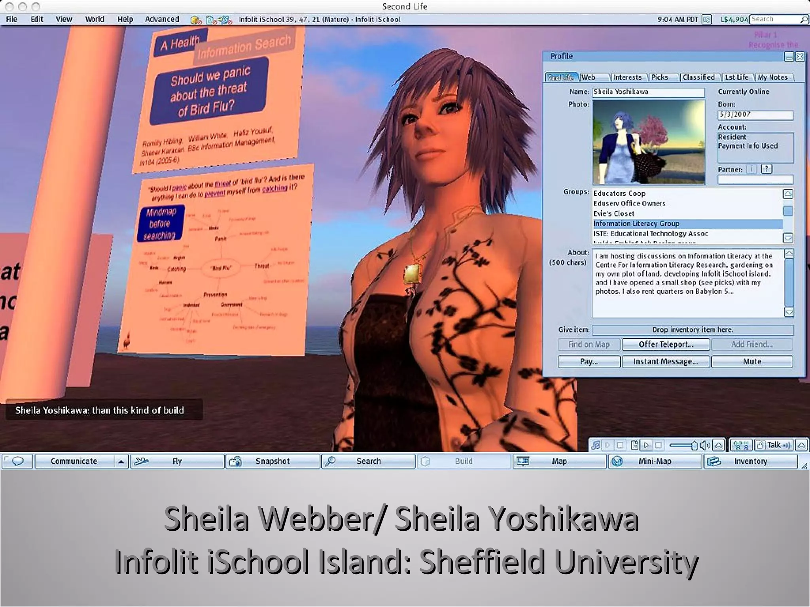Screen dimensions: 810x607
Task: Open the Help menu
Action: 125,19
